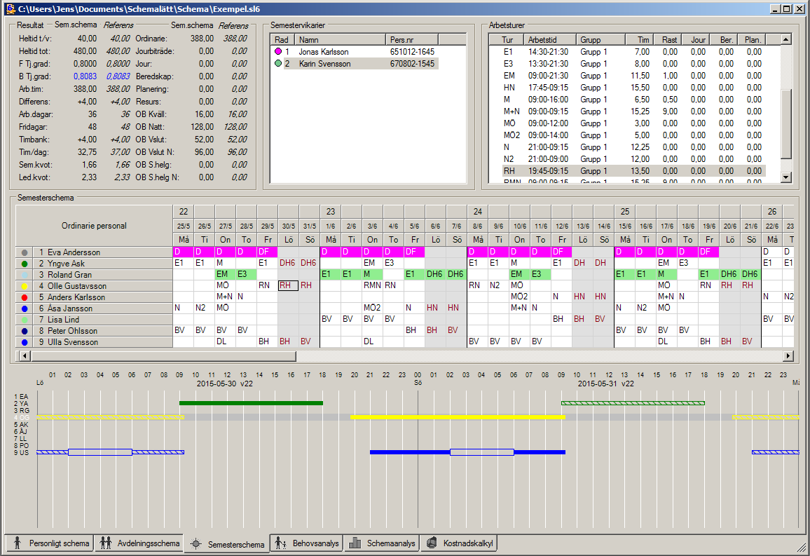Screen dimensions: 810x556
Task: Click the left arrow of schedule horizontal scrollbar
Action: point(24,355)
